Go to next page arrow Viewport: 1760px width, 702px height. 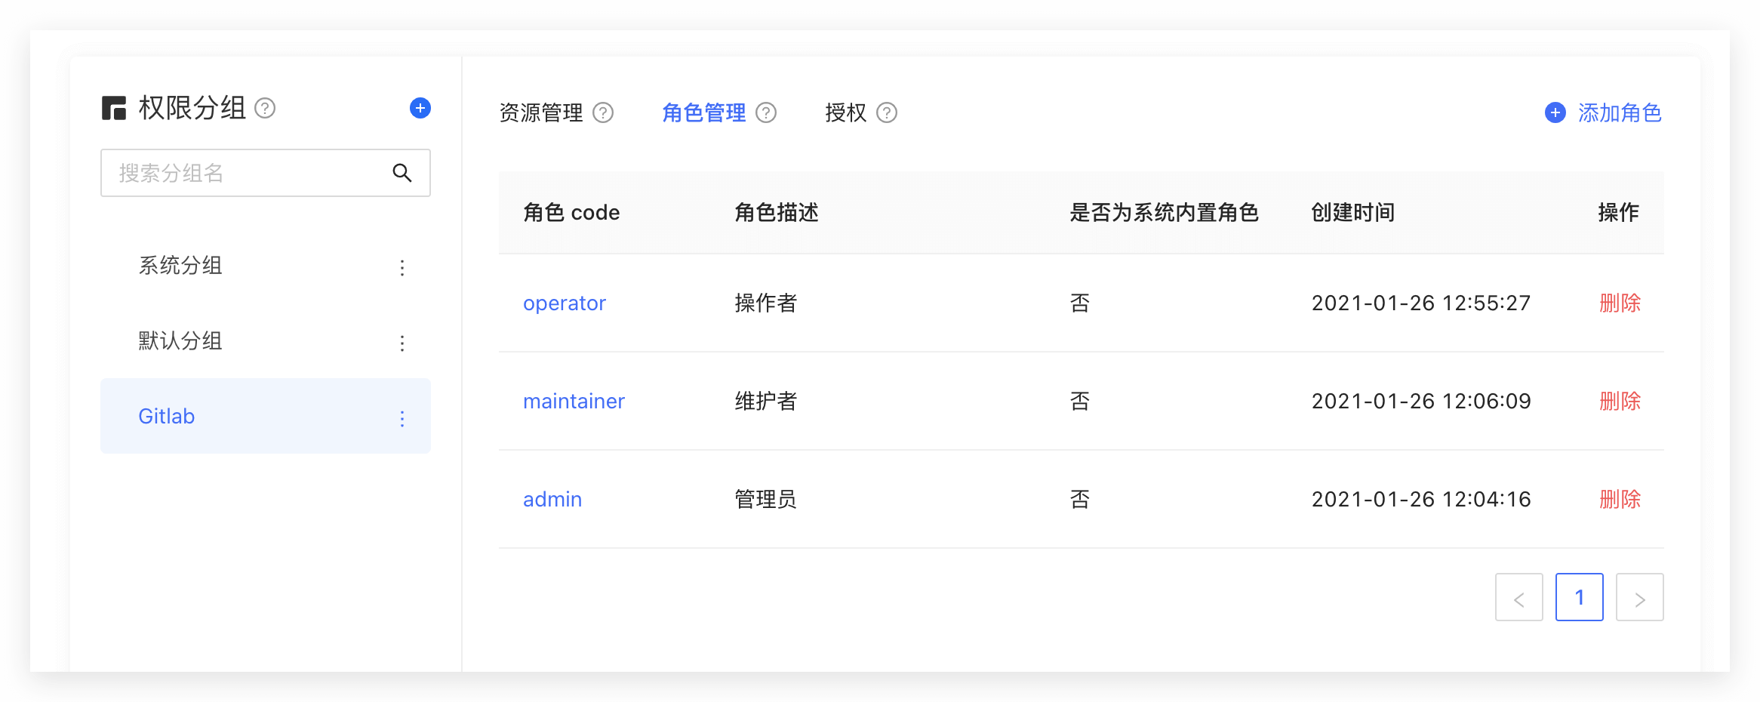point(1639,598)
